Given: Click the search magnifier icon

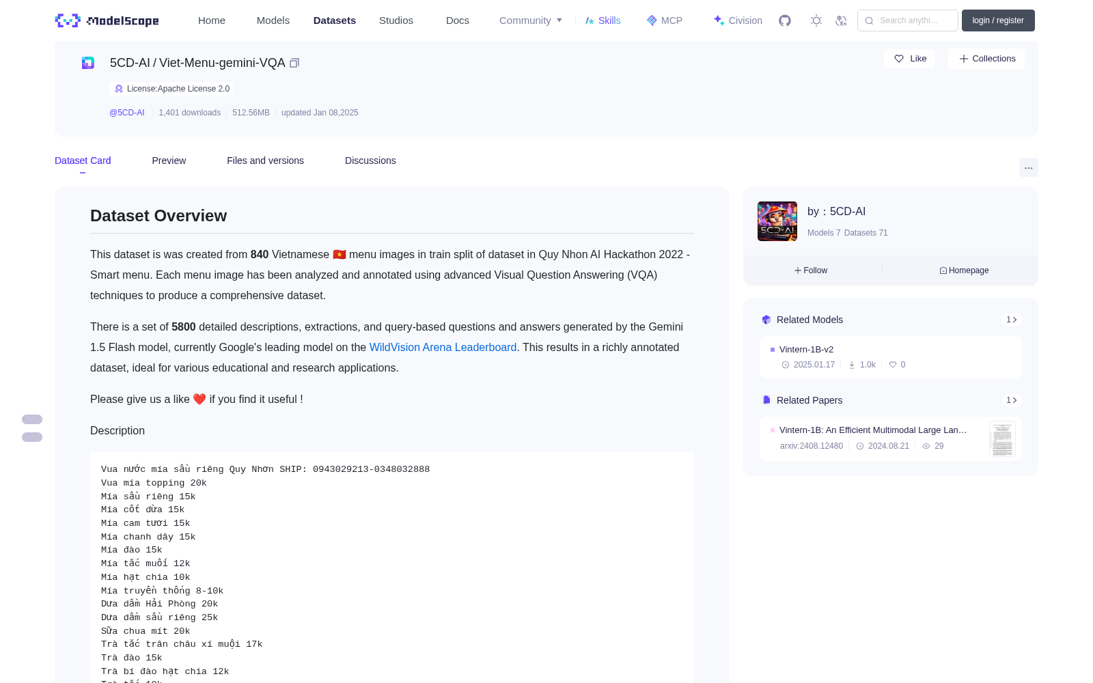Looking at the screenshot, I should point(870,20).
